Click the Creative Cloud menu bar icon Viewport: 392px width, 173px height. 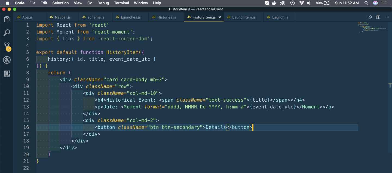[x=283, y=3]
